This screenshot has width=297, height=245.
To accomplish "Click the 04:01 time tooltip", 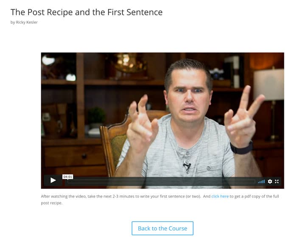I will tap(67, 177).
